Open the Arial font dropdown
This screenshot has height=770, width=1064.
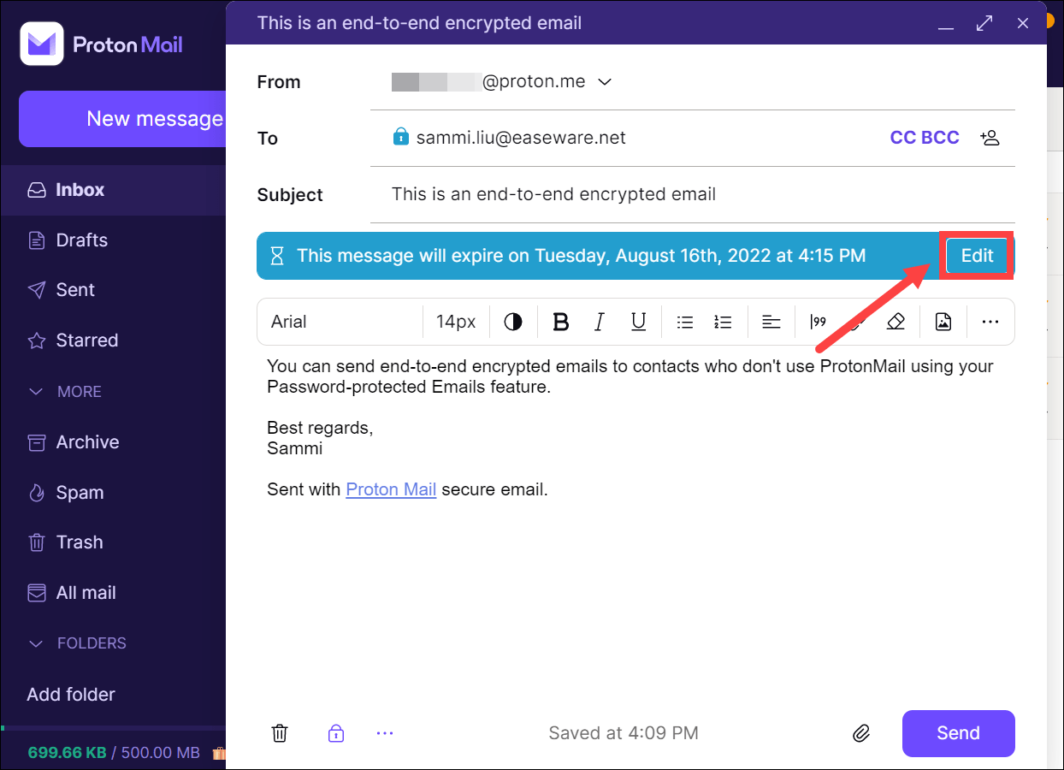tap(342, 322)
